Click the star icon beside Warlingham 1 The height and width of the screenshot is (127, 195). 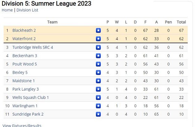98,106
